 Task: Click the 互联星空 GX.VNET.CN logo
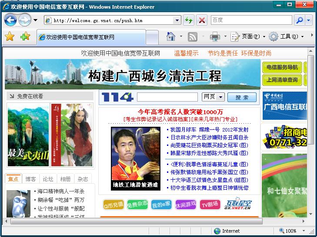point(238,204)
